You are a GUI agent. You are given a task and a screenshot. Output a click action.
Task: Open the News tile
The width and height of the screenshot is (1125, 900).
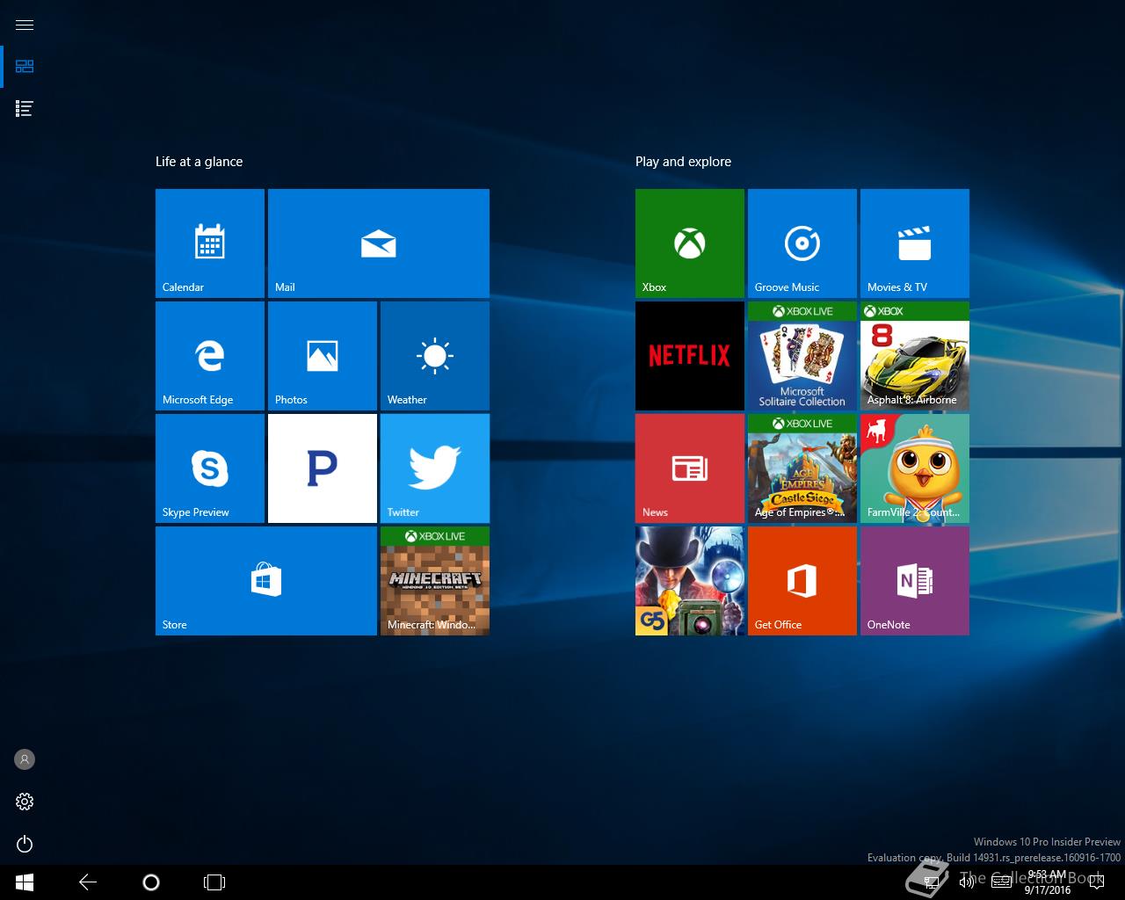pos(690,468)
